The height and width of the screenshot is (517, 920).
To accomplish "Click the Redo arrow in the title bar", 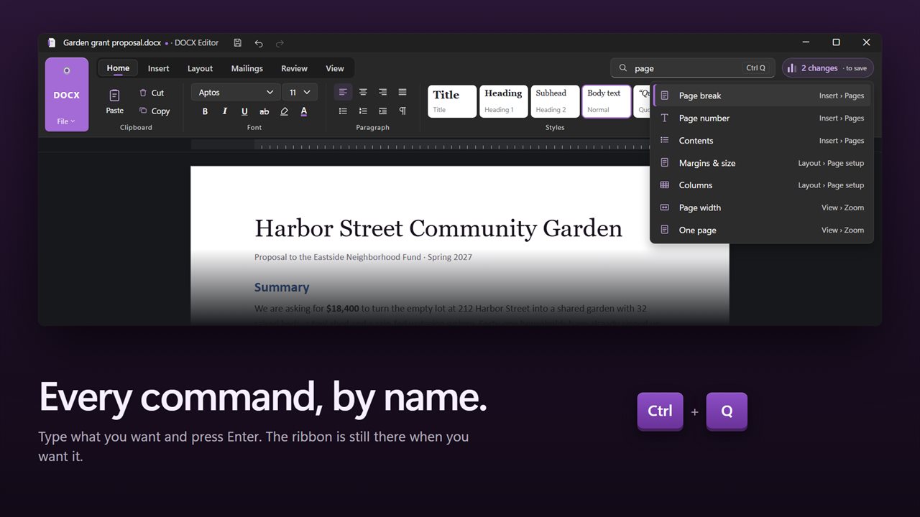I will click(x=280, y=43).
